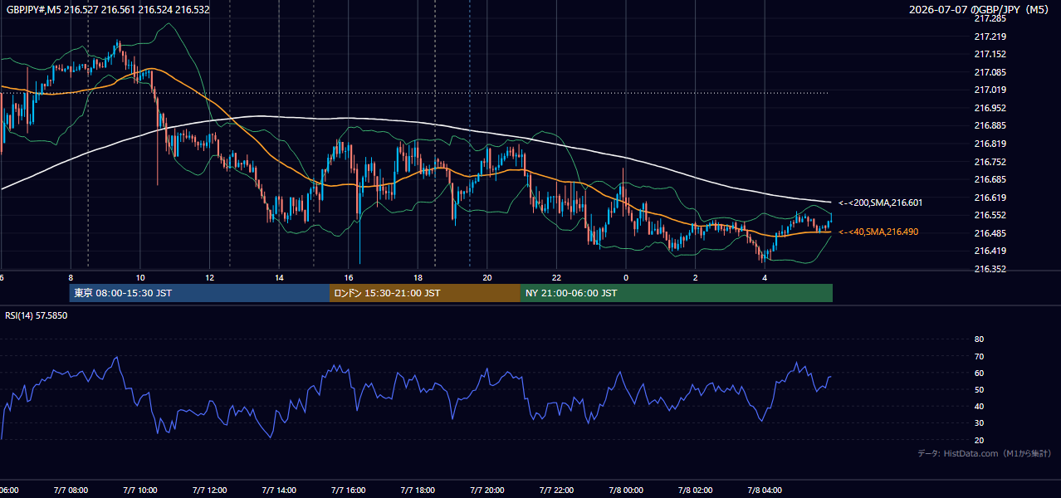The width and height of the screenshot is (1061, 498).
Task: Click the 2026-07-07 GBP/JPY (M5) chart title
Action: coord(980,10)
